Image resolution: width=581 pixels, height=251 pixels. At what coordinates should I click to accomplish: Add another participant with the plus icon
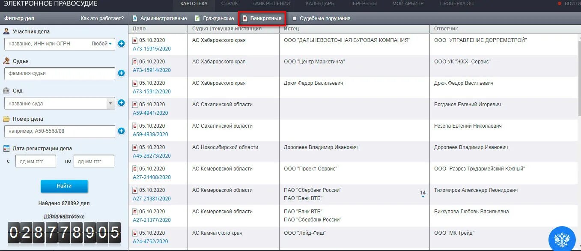[121, 44]
